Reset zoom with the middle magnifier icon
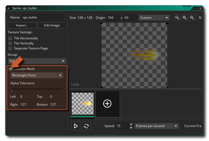209x141 pixels. [x=185, y=18]
